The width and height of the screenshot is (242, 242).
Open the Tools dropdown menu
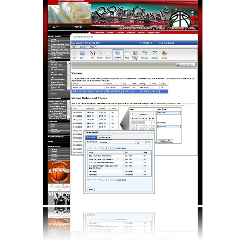93,47
